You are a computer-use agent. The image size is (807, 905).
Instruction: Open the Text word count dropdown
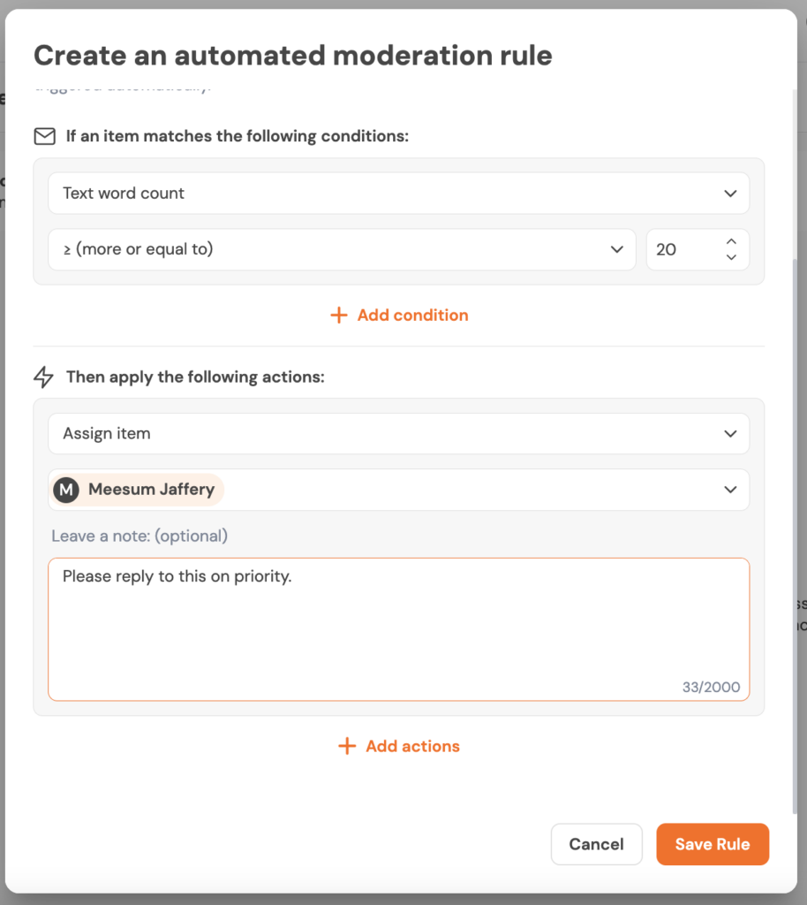pos(398,194)
